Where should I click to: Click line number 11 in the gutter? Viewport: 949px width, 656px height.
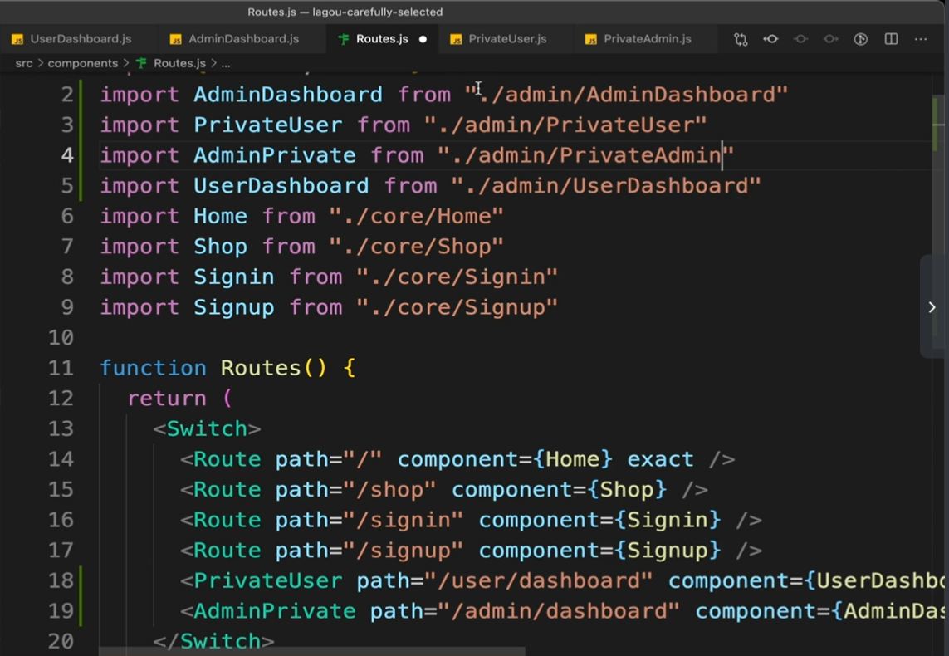[x=61, y=368]
